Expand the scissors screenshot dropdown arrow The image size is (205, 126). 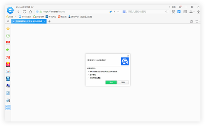[194, 12]
